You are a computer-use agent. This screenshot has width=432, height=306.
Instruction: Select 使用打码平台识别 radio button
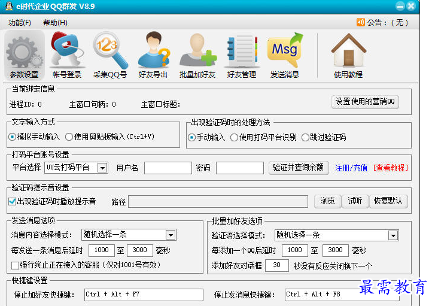click(x=234, y=137)
